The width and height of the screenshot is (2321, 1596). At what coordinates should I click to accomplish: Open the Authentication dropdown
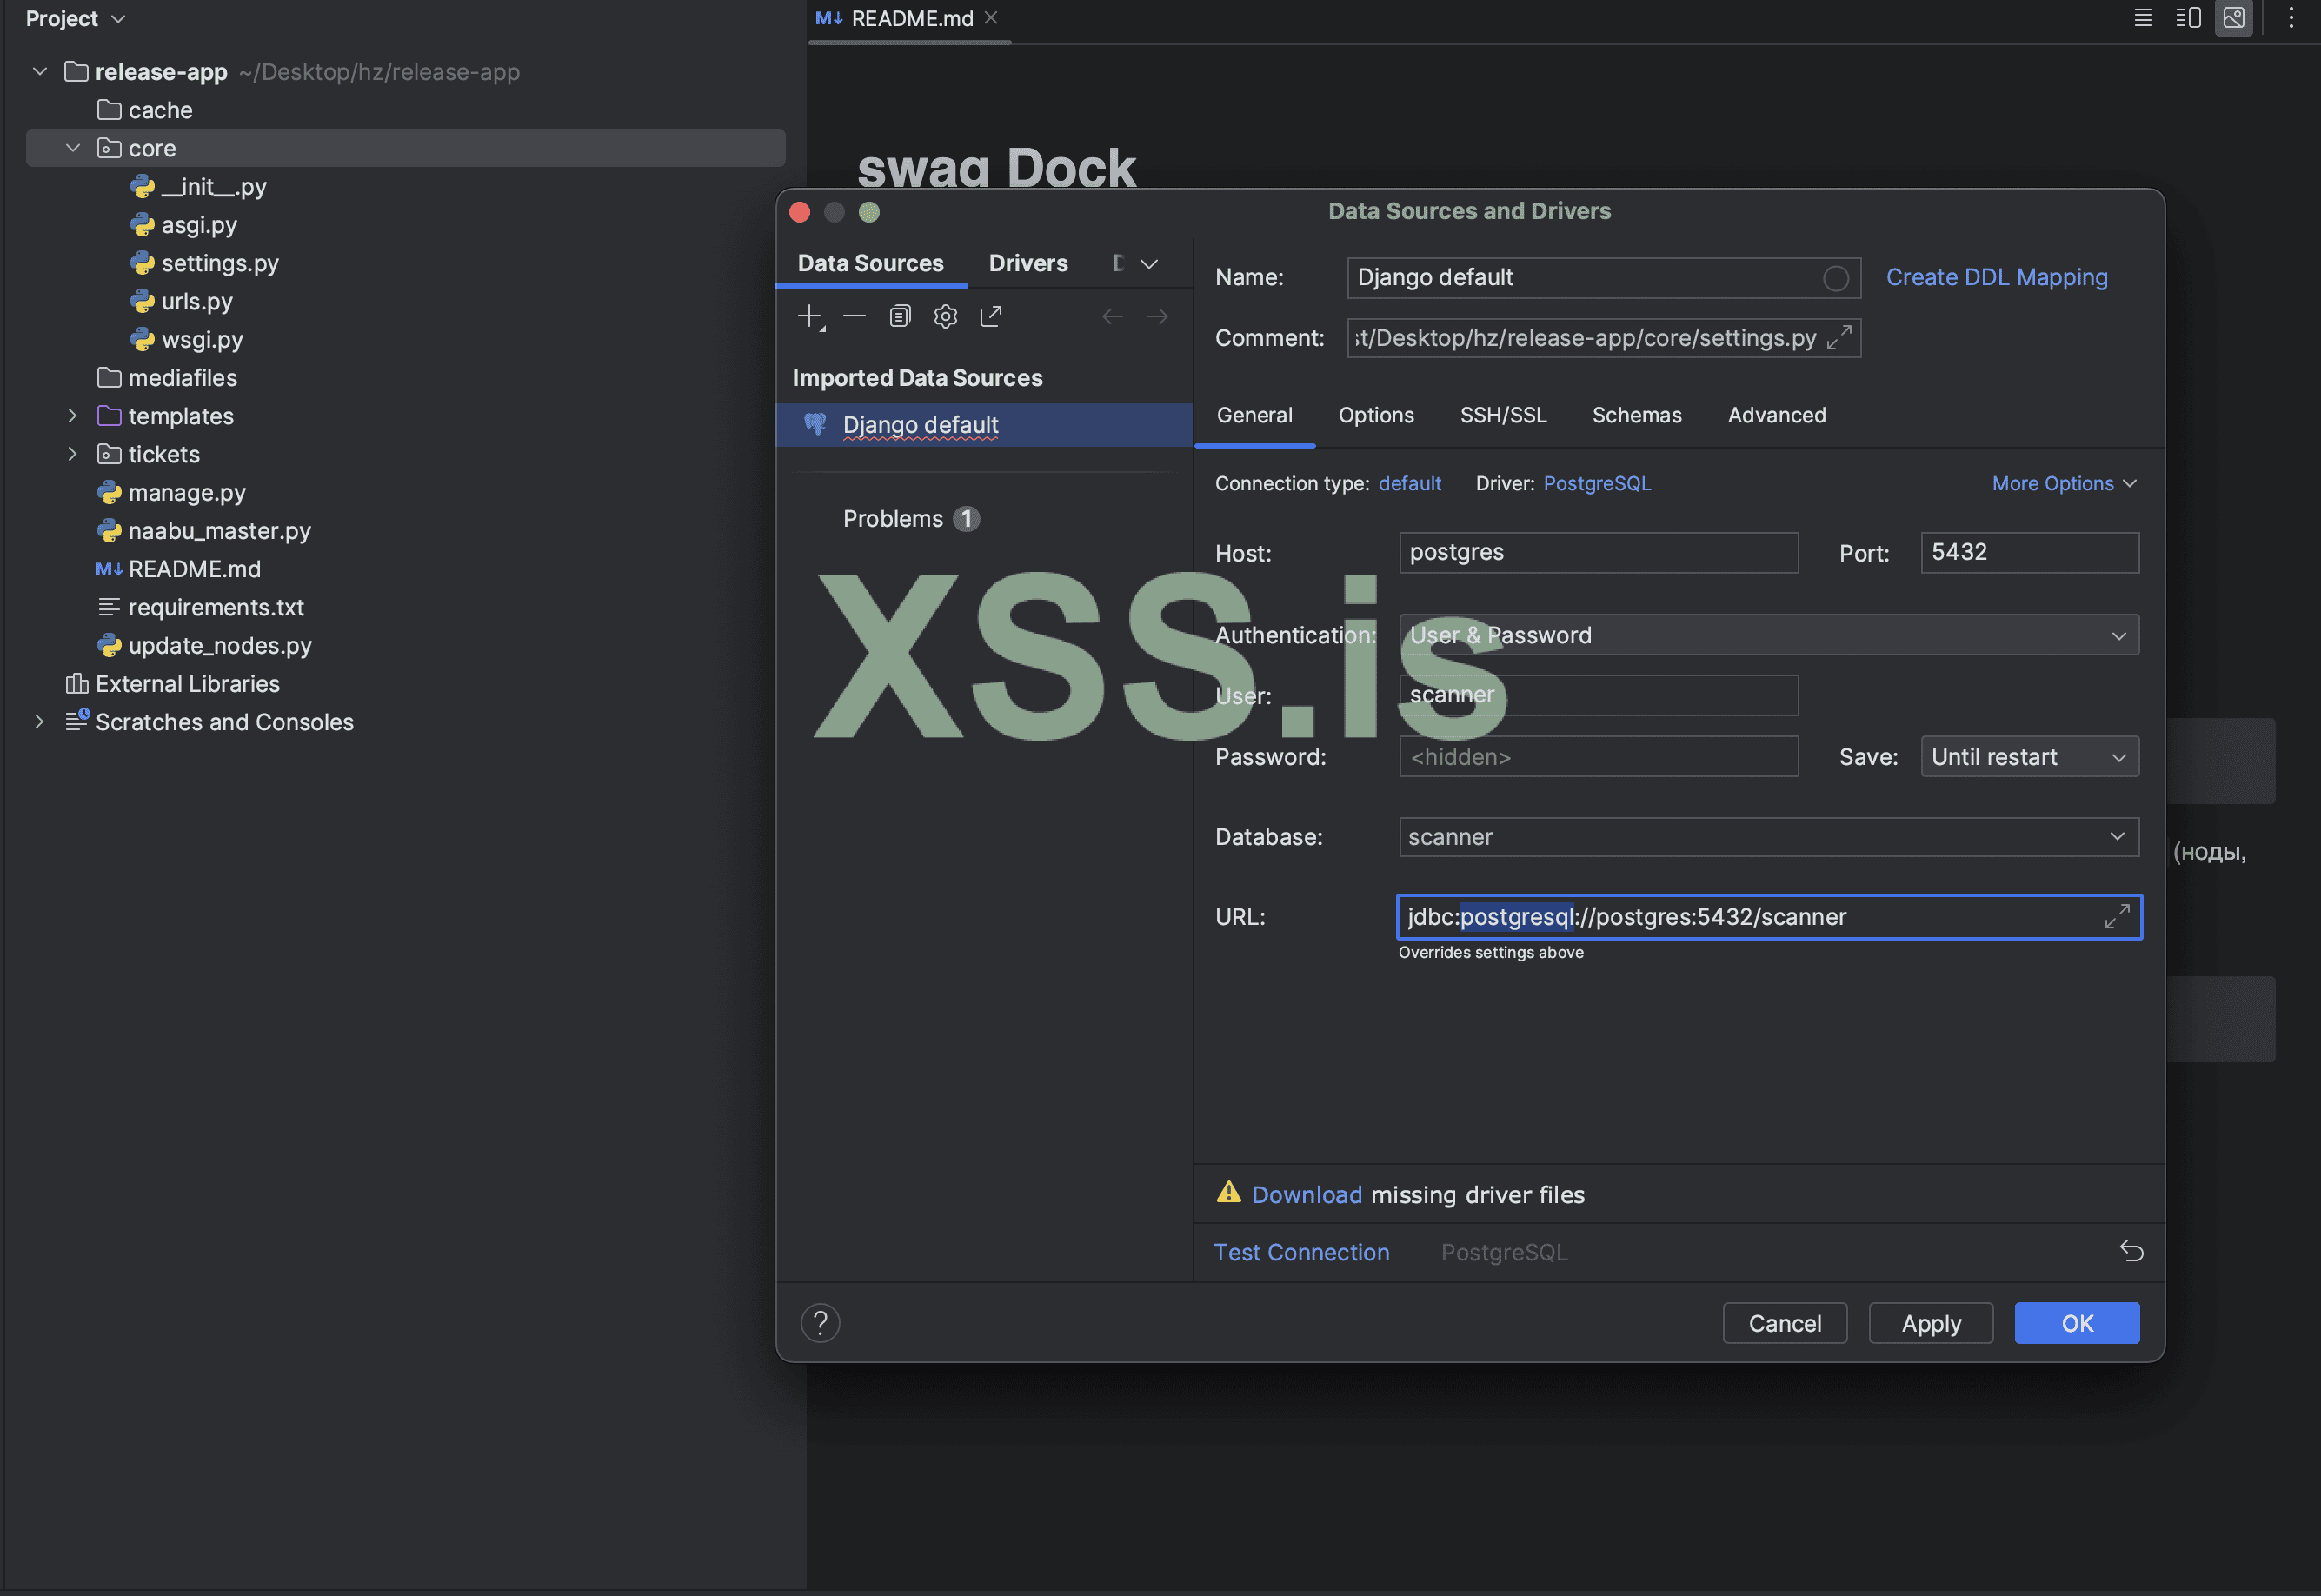click(1768, 635)
